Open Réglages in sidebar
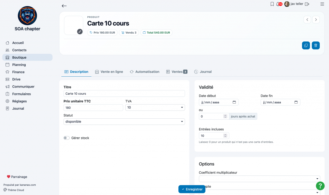Screen dimensions: 329x195 [27, 101]
